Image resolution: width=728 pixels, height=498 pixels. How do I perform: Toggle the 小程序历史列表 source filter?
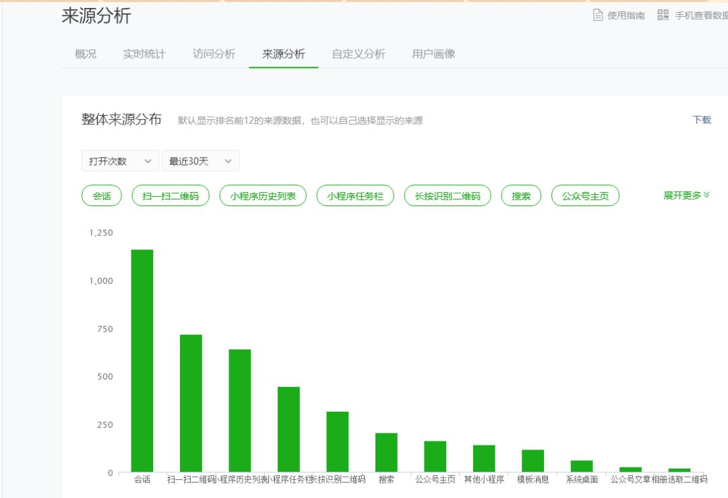tap(263, 195)
